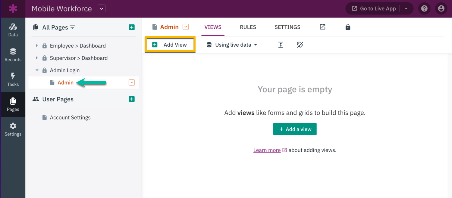
Task: Open the Admin page in live app
Action: pos(322,27)
